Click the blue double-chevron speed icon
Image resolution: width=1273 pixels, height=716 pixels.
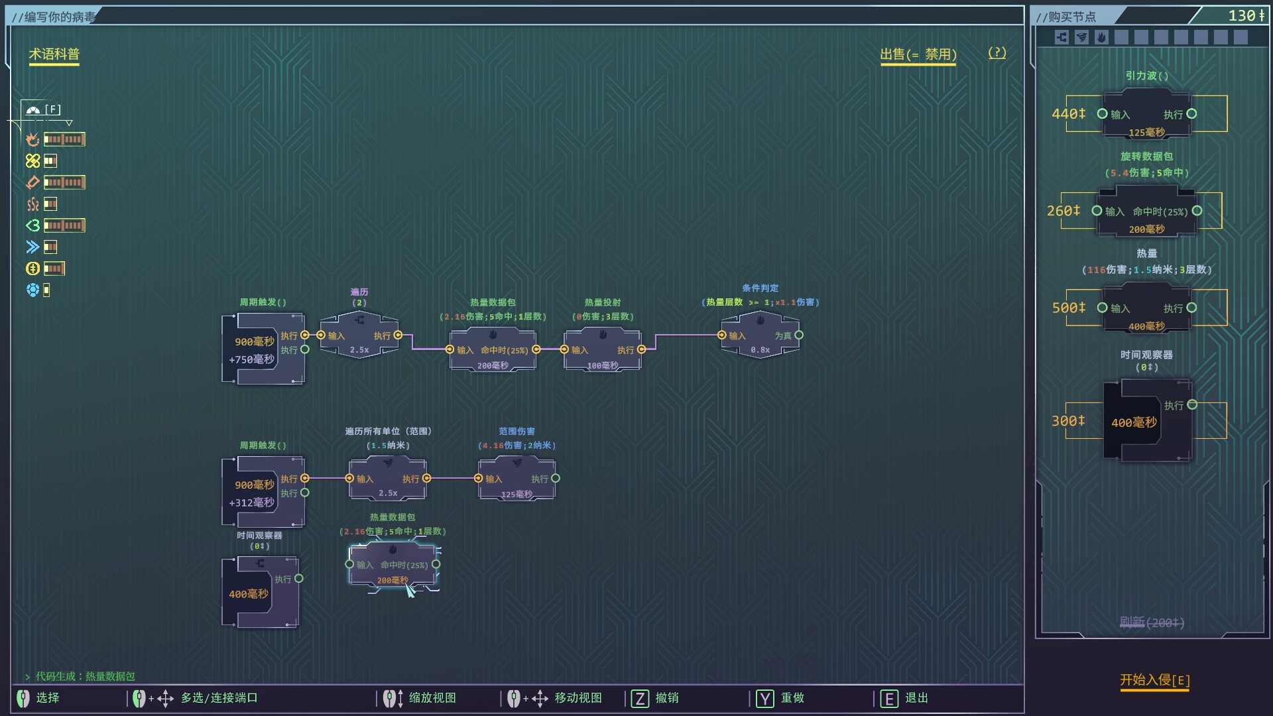pos(32,247)
